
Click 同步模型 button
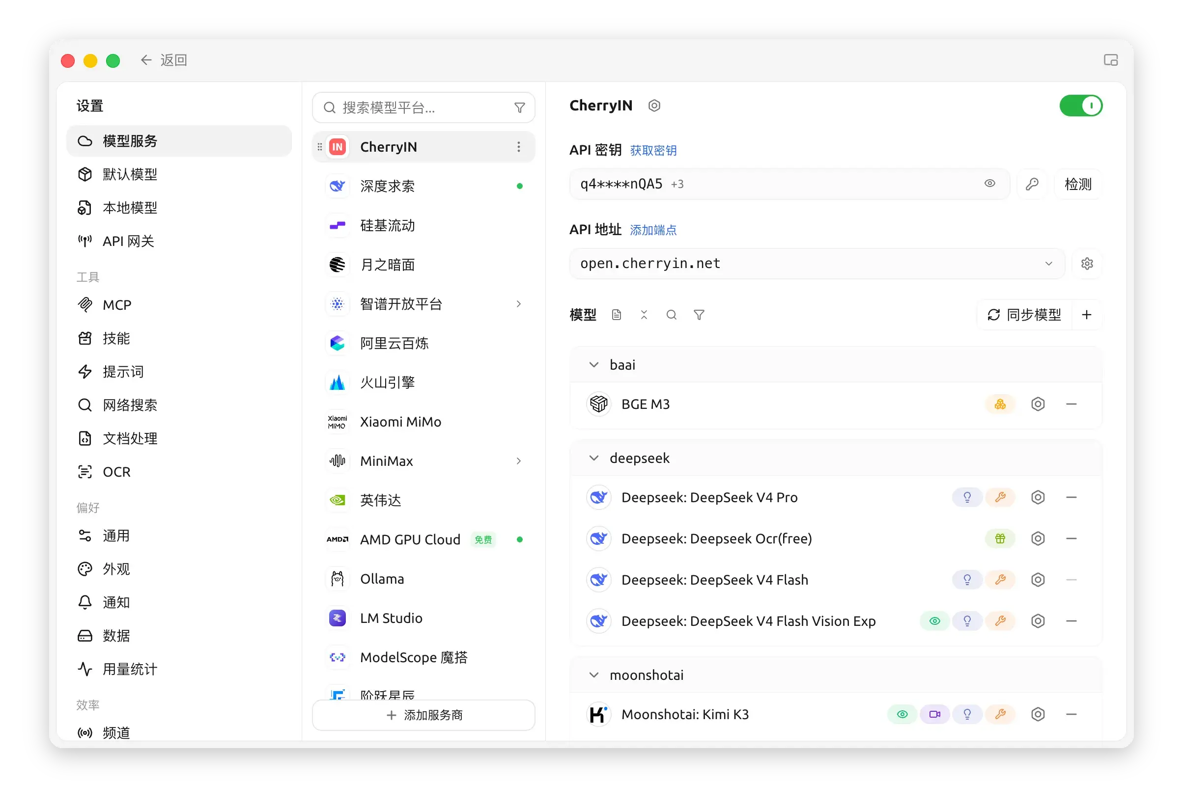pyautogui.click(x=1024, y=315)
